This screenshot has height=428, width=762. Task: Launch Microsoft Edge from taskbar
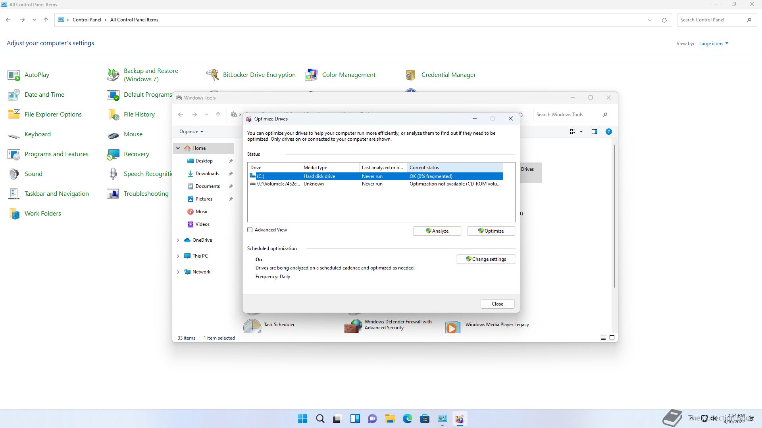[407, 419]
